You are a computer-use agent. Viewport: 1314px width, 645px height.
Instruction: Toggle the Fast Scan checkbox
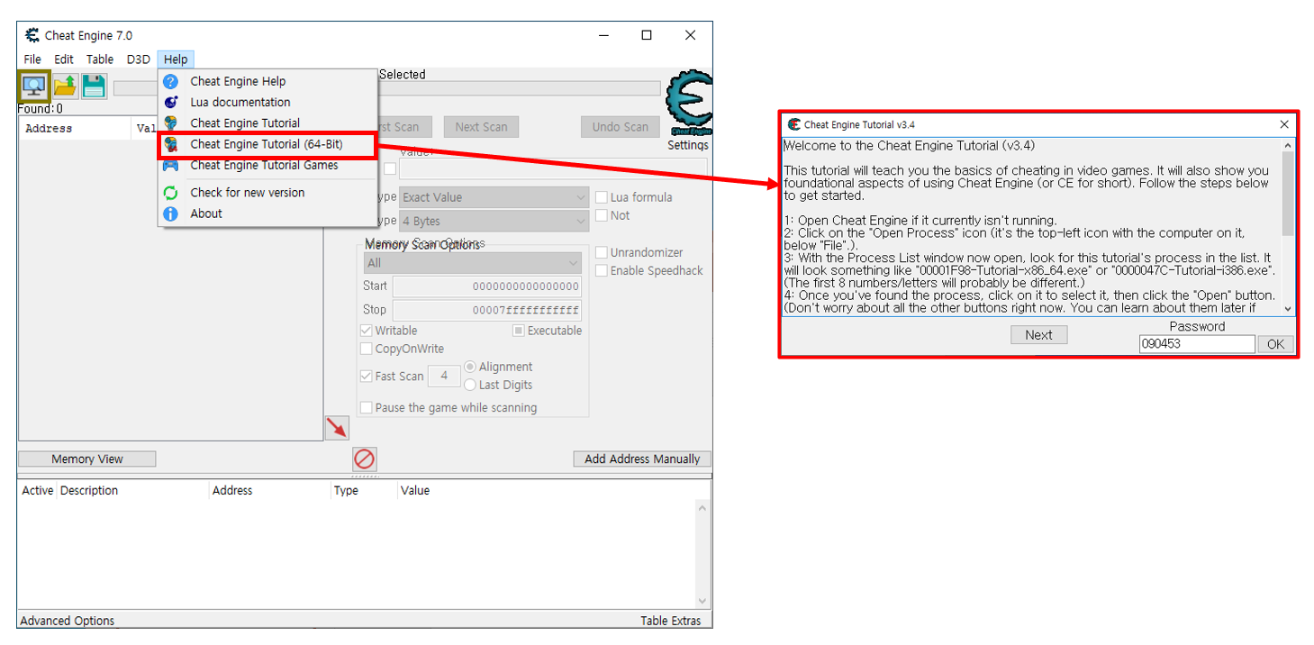(x=367, y=376)
